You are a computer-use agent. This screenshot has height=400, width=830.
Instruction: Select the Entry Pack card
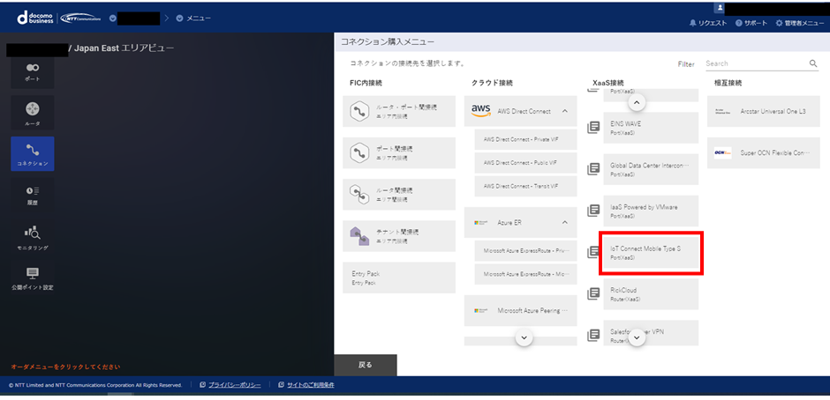399,278
